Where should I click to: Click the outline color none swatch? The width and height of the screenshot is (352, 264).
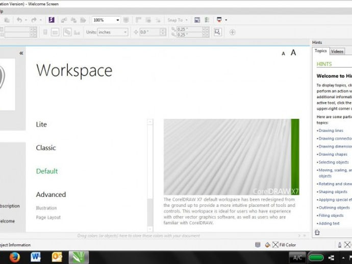347,245
